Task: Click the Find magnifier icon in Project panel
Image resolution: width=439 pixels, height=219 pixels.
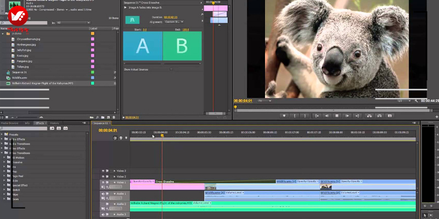Action: click(98, 117)
